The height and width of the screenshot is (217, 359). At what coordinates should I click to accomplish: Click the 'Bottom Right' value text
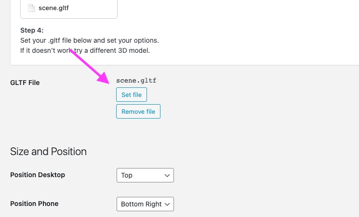[x=141, y=204]
